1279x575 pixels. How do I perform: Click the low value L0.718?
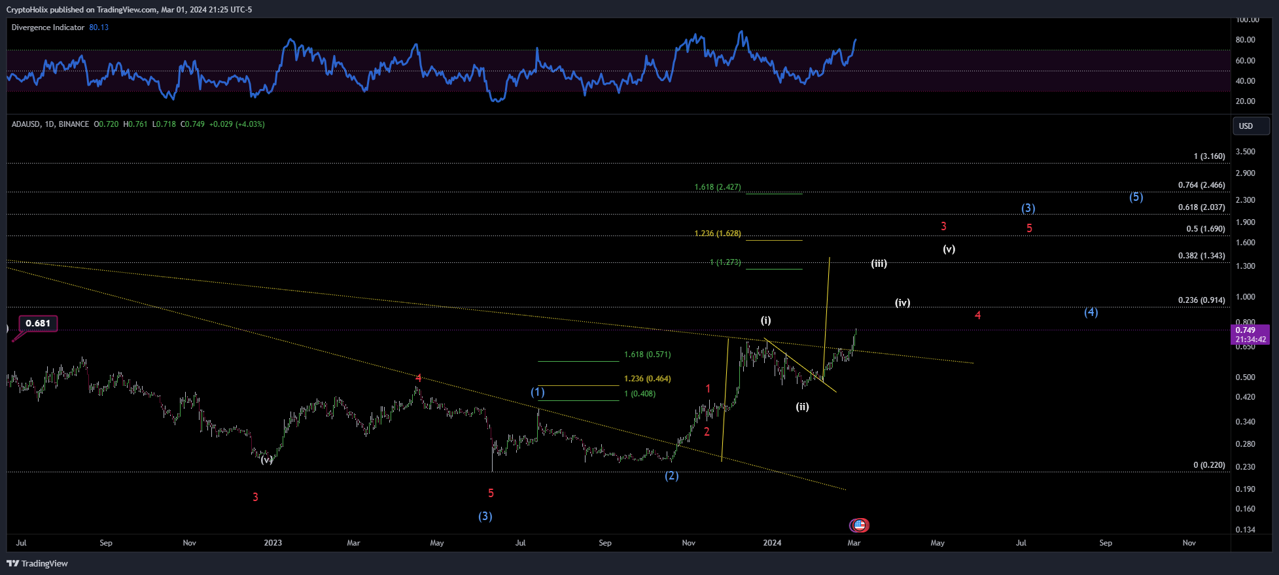point(164,124)
